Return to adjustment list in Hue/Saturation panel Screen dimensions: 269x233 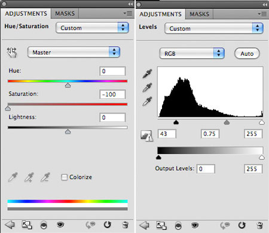pyautogui.click(x=10, y=225)
